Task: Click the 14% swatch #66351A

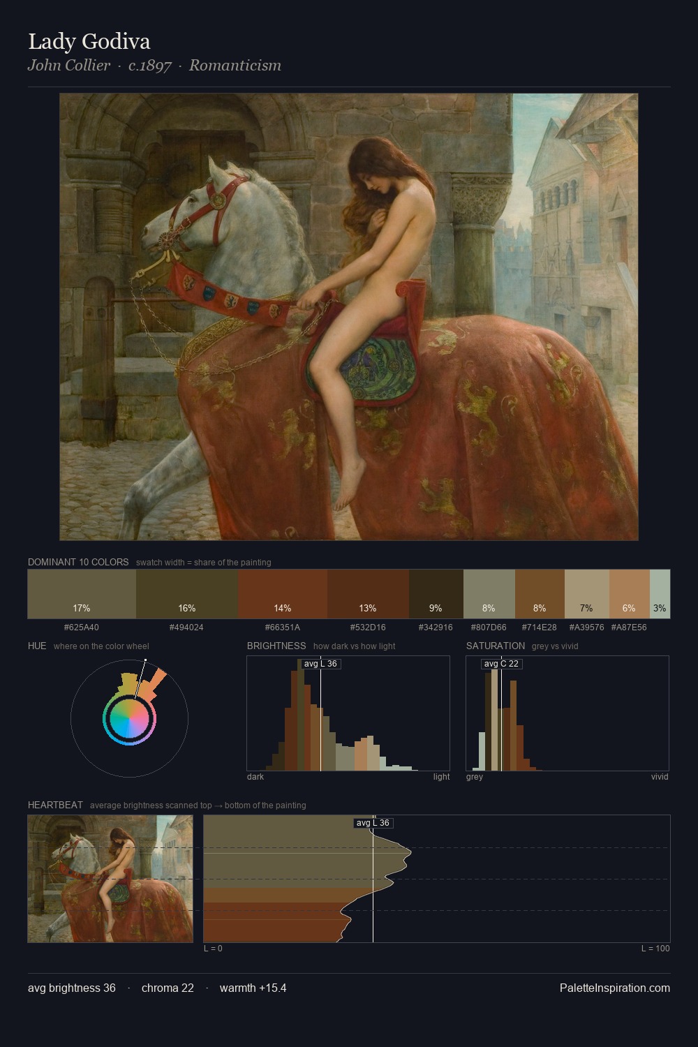Action: point(283,594)
